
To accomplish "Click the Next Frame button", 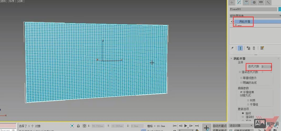I will tap(191, 126).
